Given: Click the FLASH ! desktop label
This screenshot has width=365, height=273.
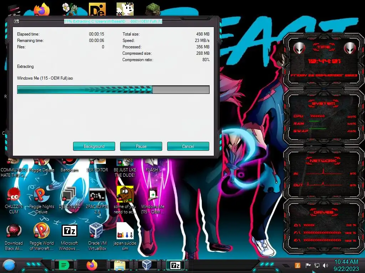Looking at the screenshot, I should 153,170.
